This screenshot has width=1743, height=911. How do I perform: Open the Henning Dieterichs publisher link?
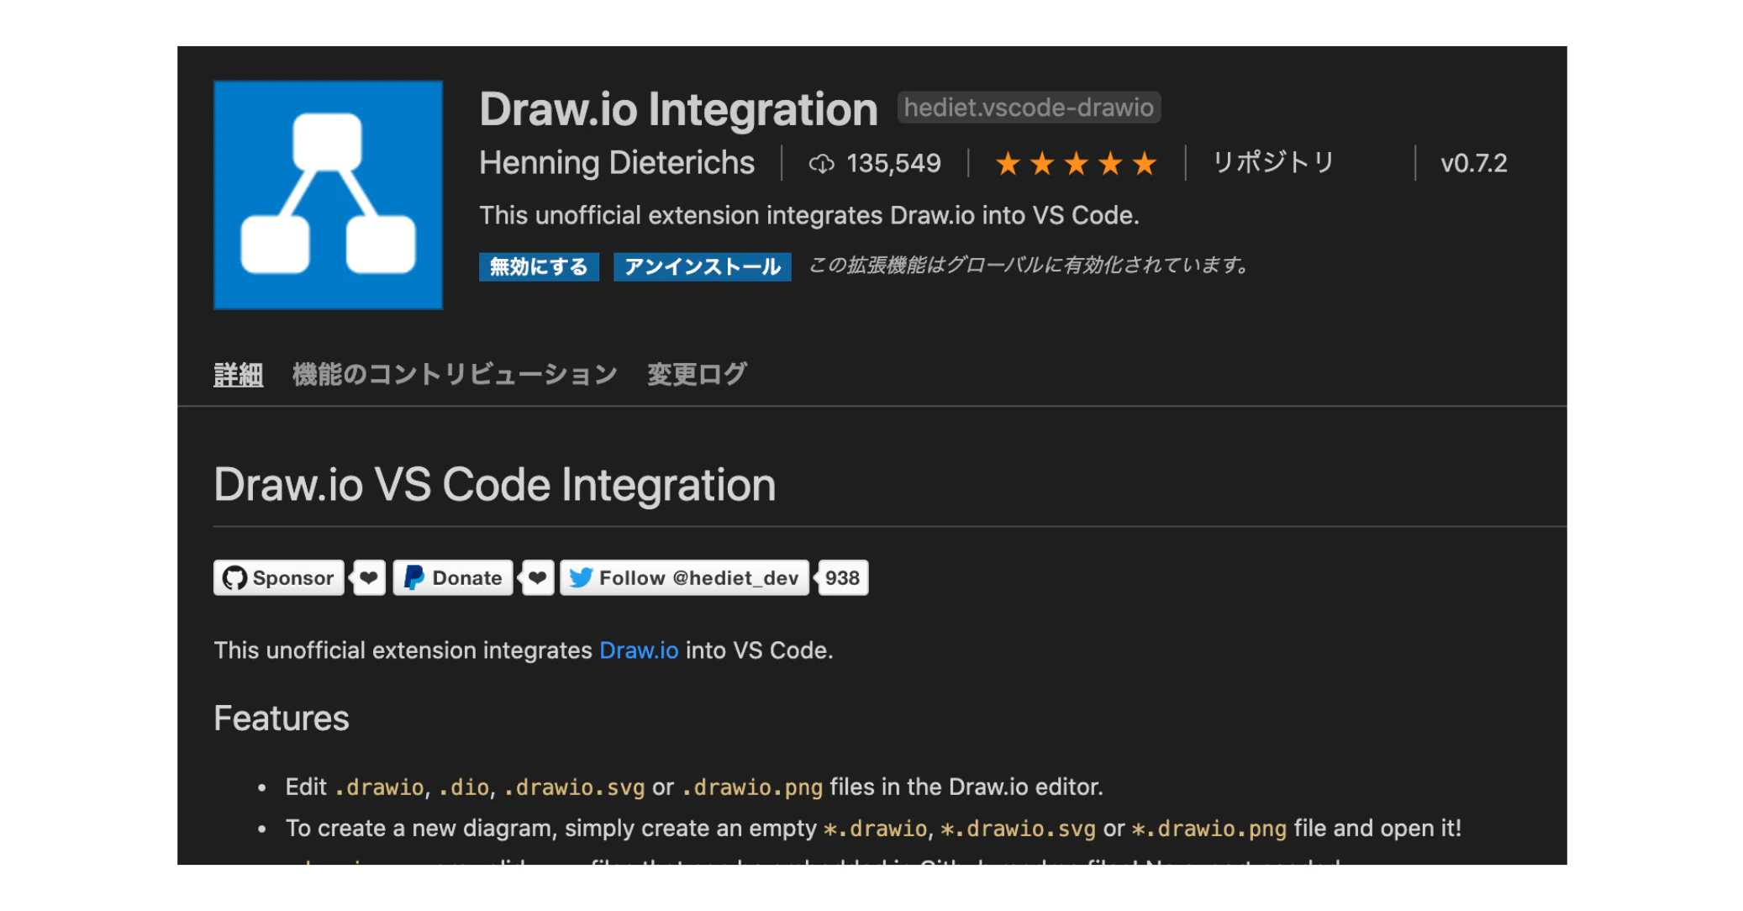coord(617,163)
